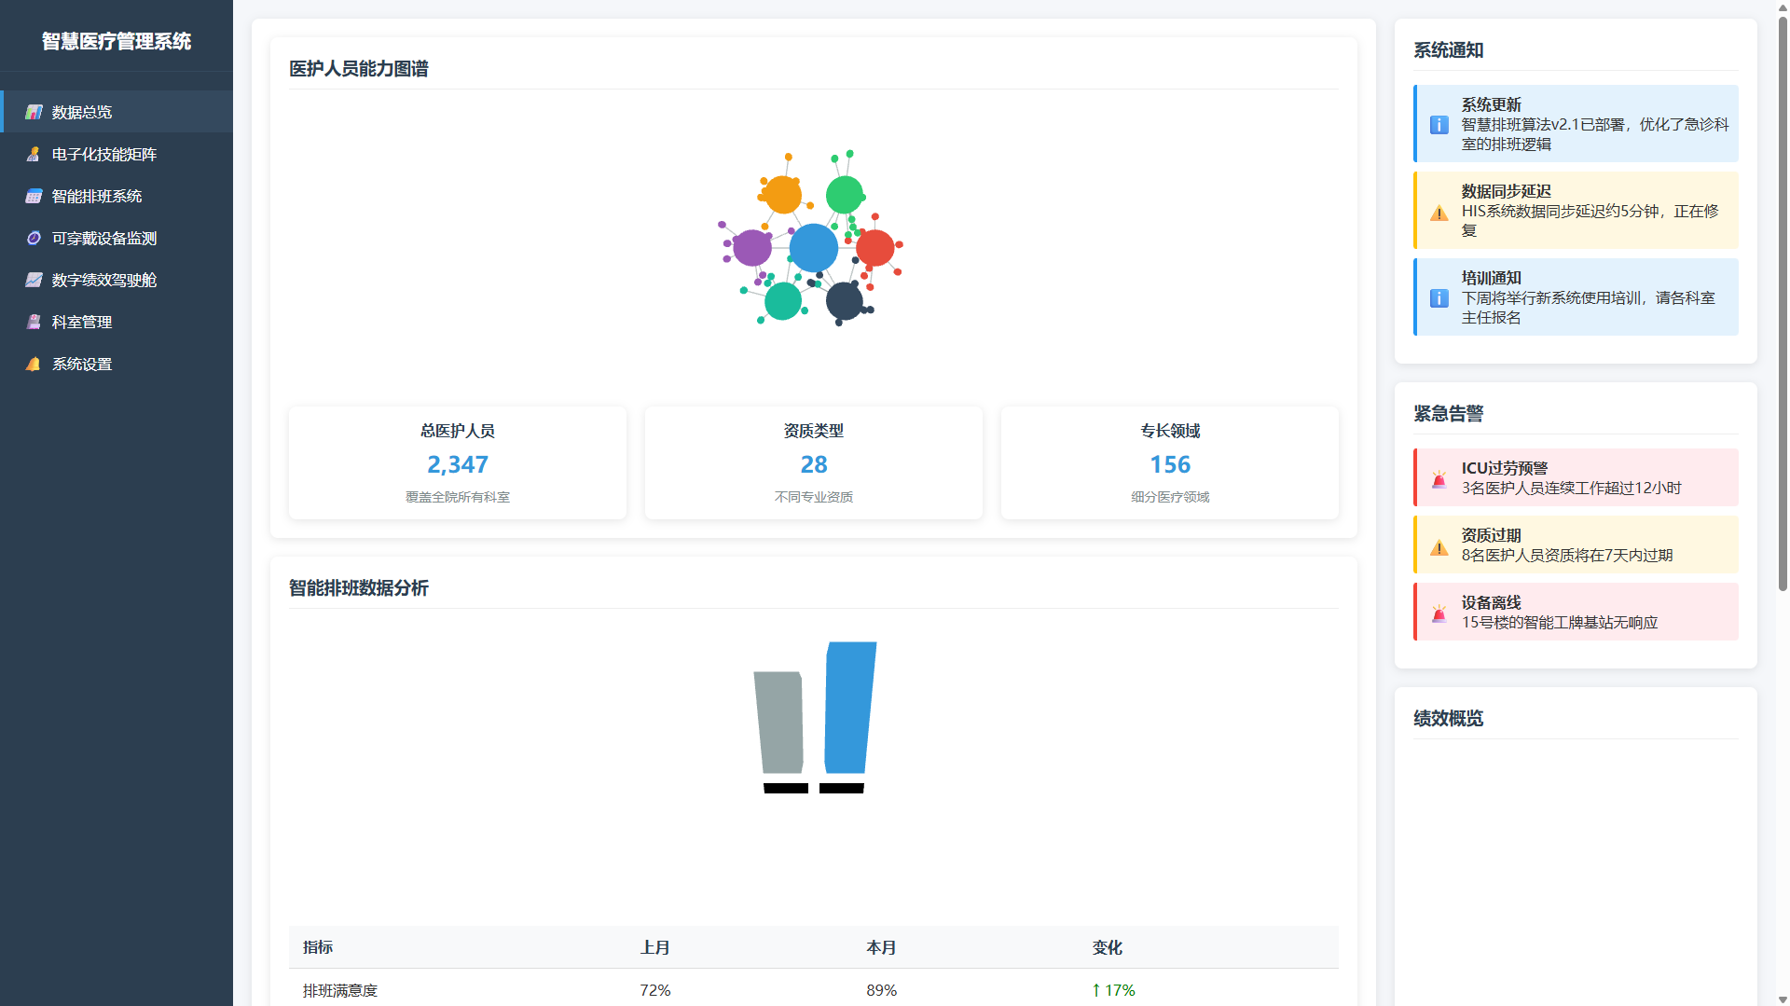This screenshot has height=1006, width=1790.
Task: Go to 系统设置 in the sidebar
Action: click(82, 364)
